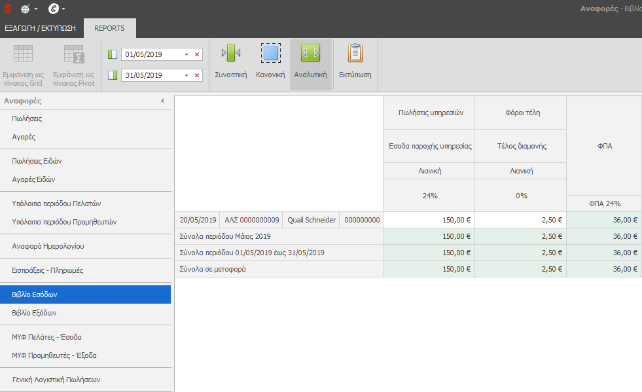Clear the 01/05/2019 start date
Image resolution: width=642 pixels, height=392 pixels.
pyautogui.click(x=197, y=54)
